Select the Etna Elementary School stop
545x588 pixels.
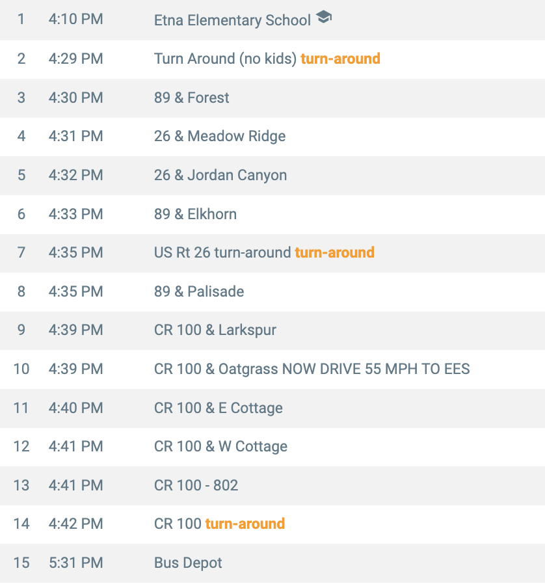232,20
